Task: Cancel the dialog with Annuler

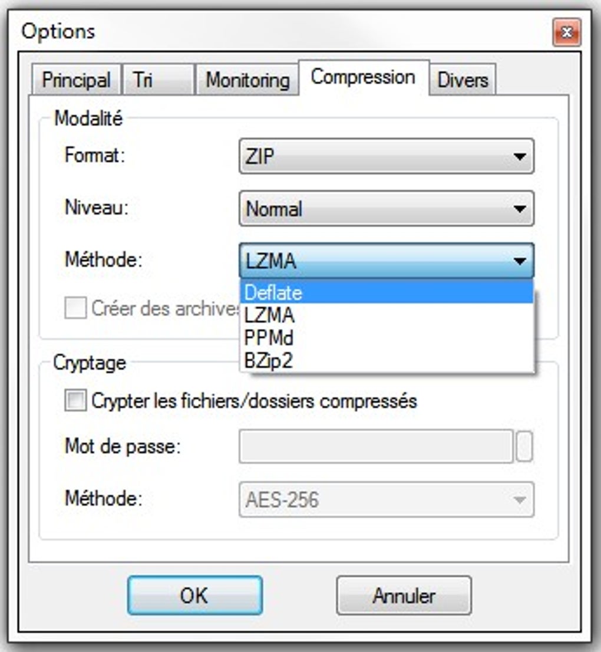Action: [x=403, y=595]
